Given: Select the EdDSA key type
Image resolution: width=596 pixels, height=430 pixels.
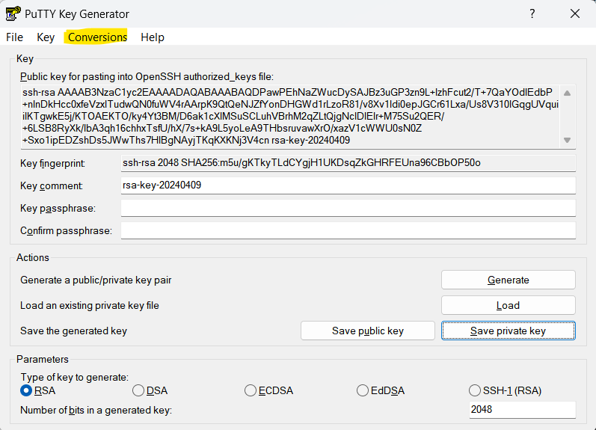Looking at the screenshot, I should [x=381, y=390].
